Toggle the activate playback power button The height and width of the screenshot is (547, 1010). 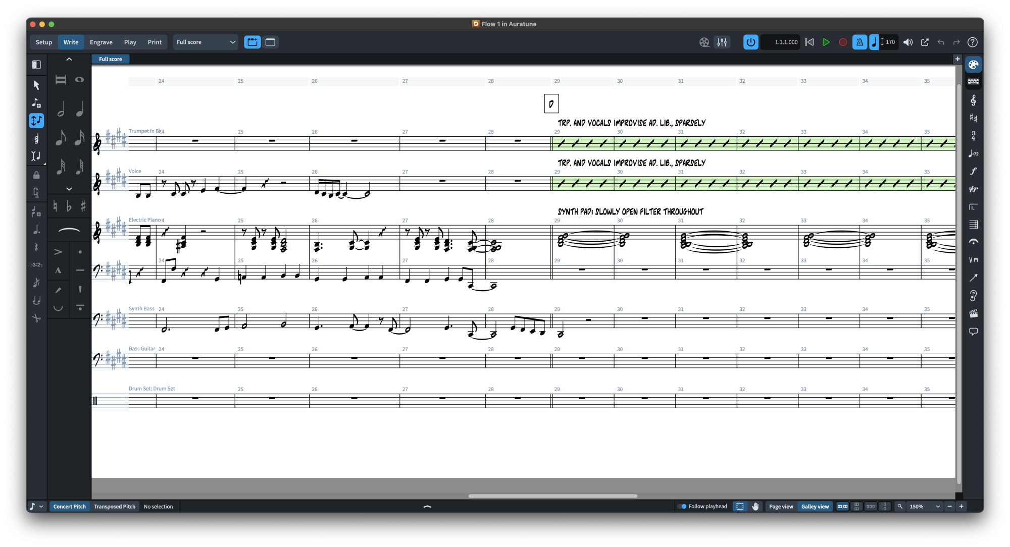click(750, 42)
